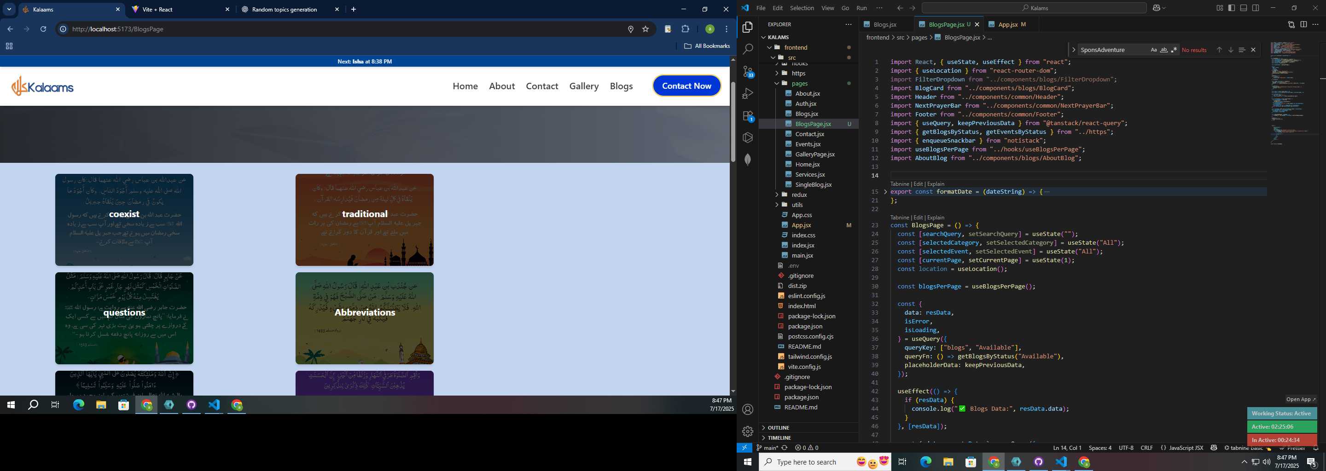Go to next match in find widget
This screenshot has height=471, width=1326.
point(1230,50)
